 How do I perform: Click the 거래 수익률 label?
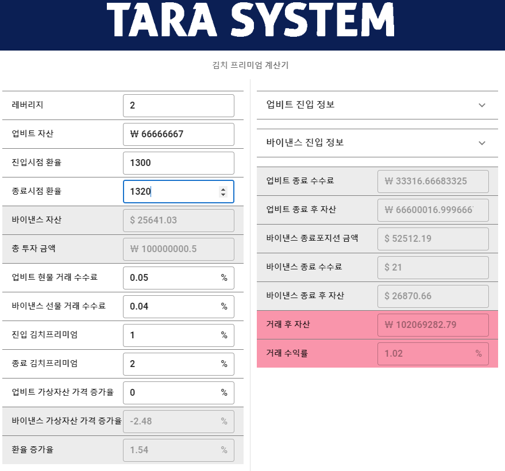(x=287, y=353)
